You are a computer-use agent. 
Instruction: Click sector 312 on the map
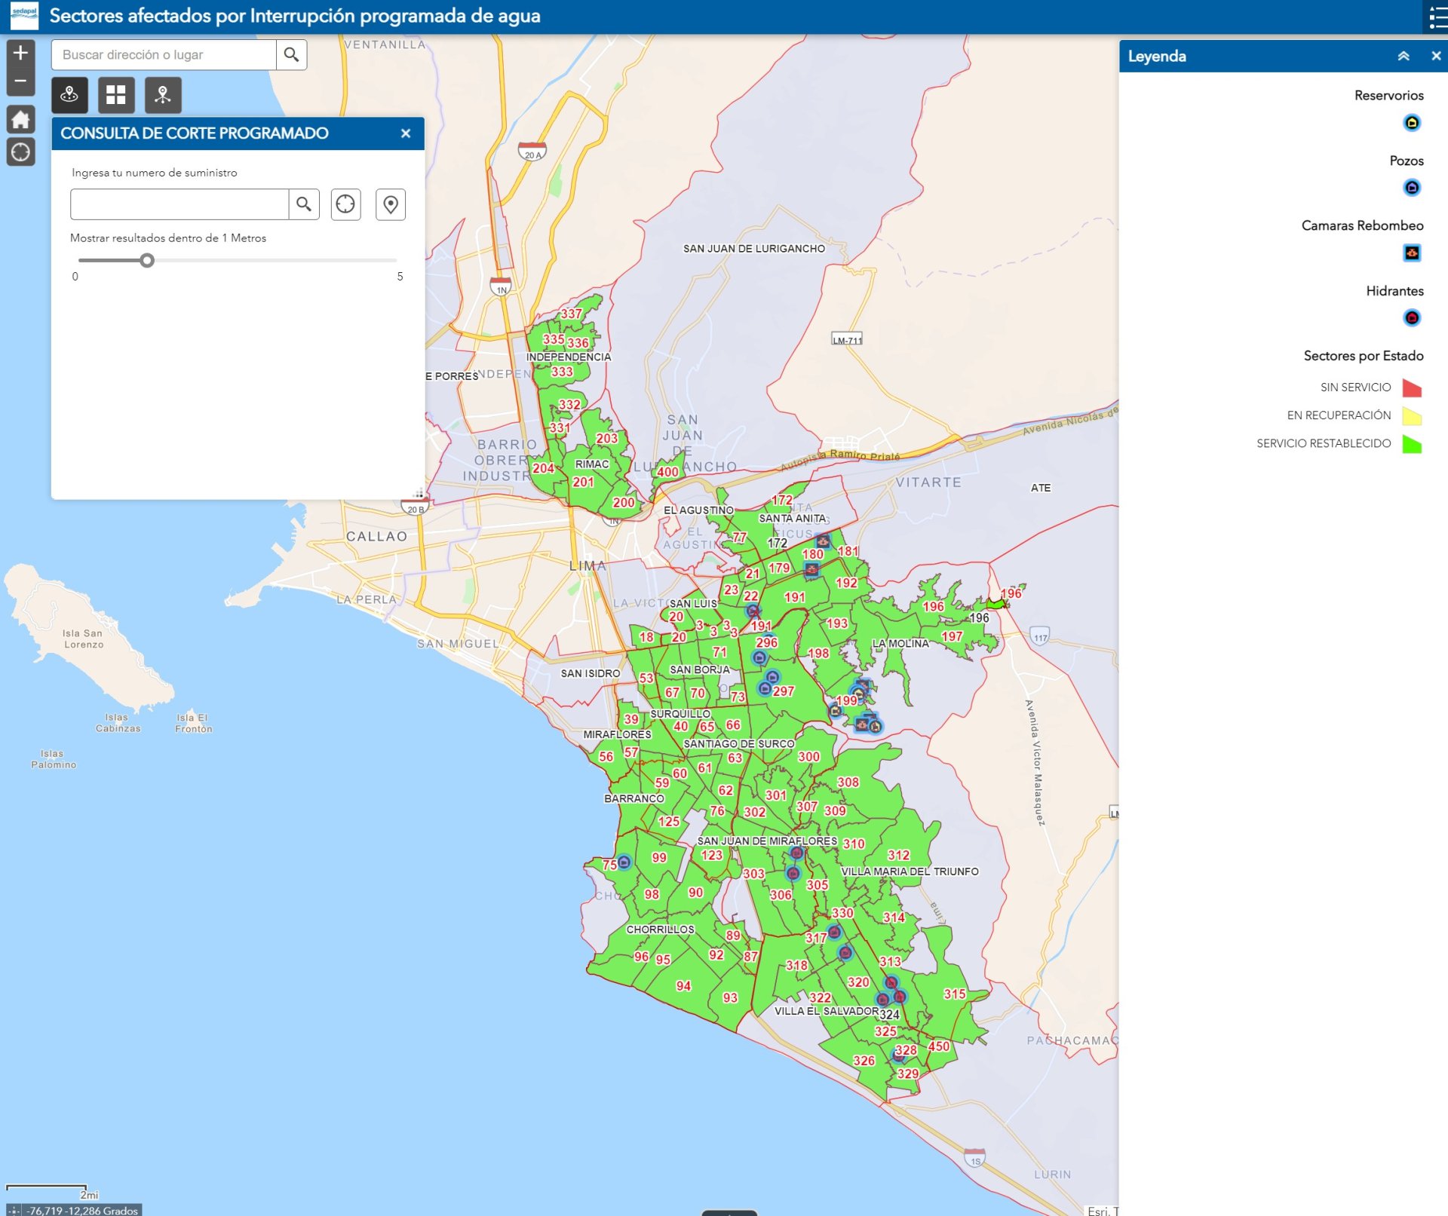click(899, 856)
